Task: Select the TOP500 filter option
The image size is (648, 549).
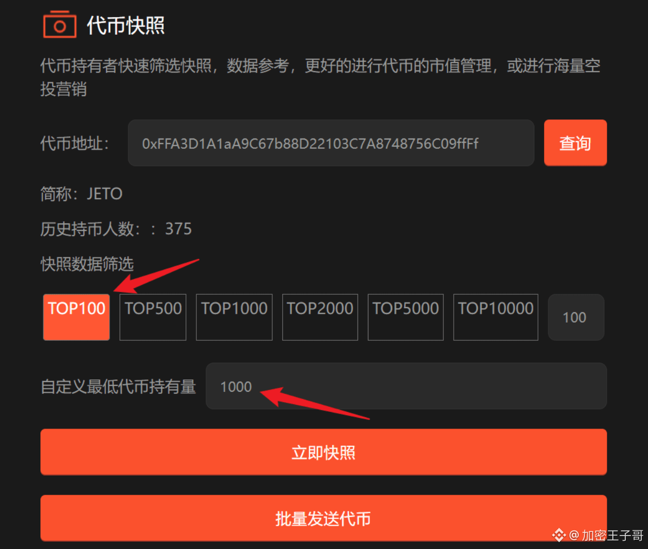Action: [153, 317]
